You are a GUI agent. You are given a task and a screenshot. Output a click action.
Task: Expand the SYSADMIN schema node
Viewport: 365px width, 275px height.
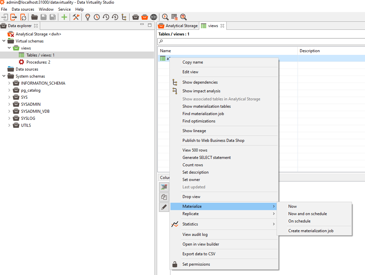coord(9,104)
